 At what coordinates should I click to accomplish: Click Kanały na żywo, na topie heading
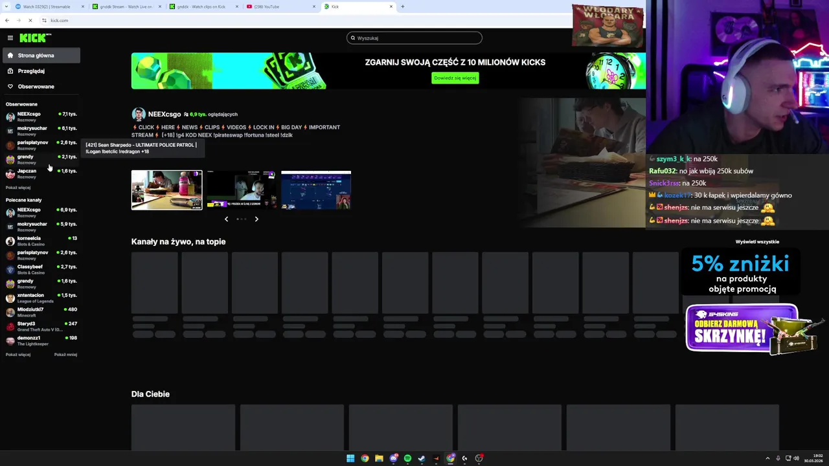click(179, 242)
